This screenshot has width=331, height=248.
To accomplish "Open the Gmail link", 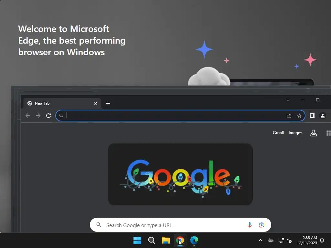I will pyautogui.click(x=278, y=133).
